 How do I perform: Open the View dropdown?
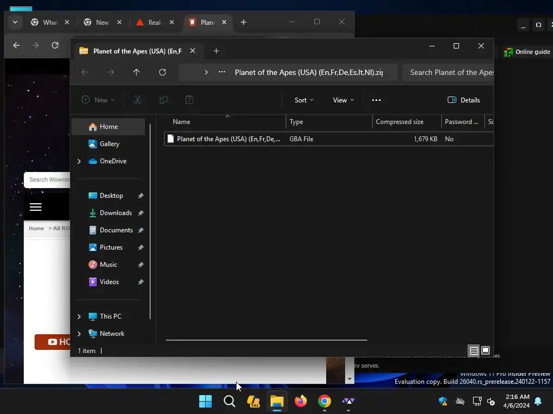click(x=343, y=100)
